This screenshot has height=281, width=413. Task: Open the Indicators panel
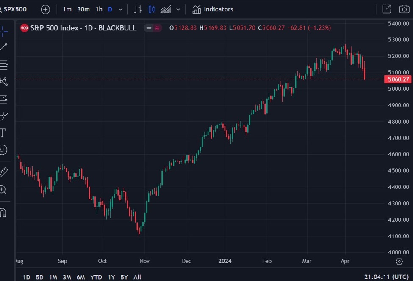pyautogui.click(x=213, y=9)
